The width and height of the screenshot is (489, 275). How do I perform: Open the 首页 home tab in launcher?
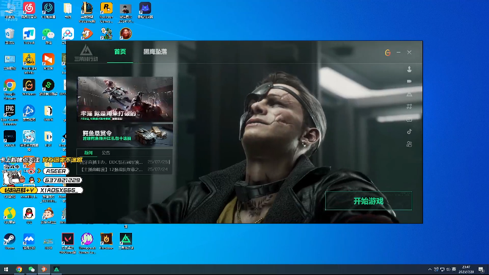[120, 52]
